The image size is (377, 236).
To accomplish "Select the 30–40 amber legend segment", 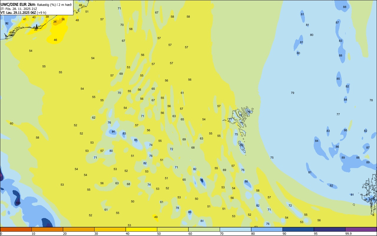I will click(x=110, y=229).
